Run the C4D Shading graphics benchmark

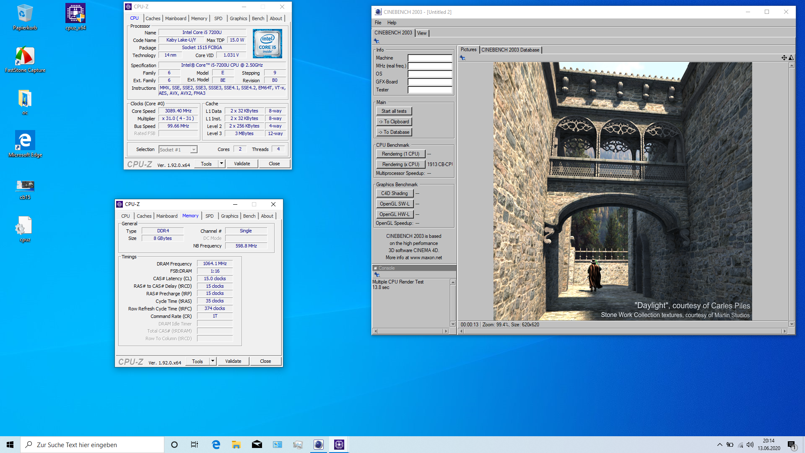point(395,193)
